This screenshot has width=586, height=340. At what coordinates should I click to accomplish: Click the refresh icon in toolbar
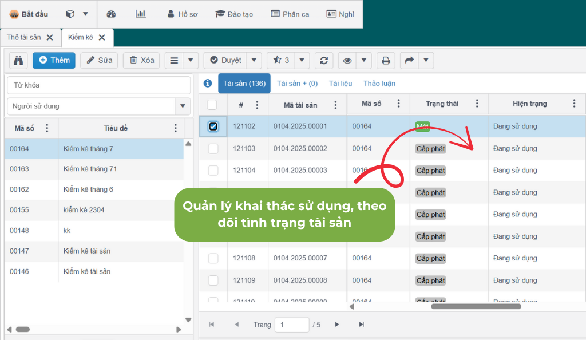point(324,60)
